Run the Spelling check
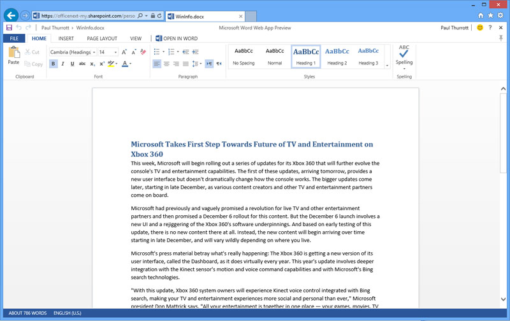 click(404, 54)
